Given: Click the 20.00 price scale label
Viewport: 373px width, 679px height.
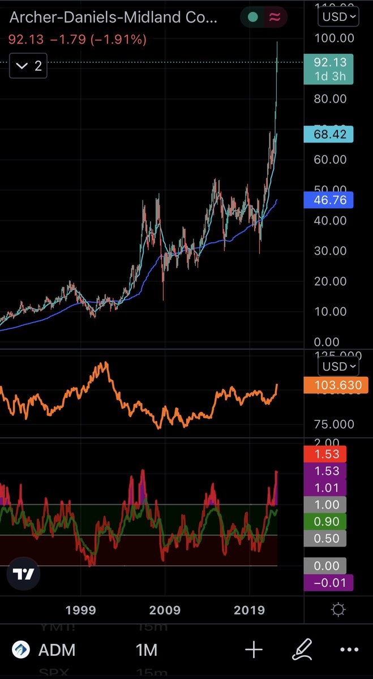Looking at the screenshot, I should (331, 281).
